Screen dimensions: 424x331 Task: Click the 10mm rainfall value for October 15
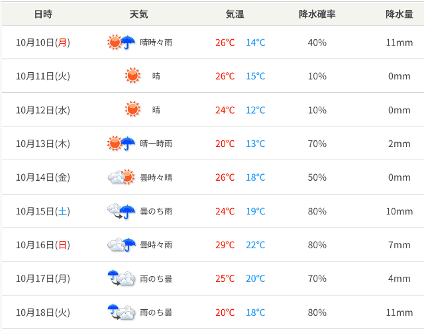pyautogui.click(x=399, y=211)
